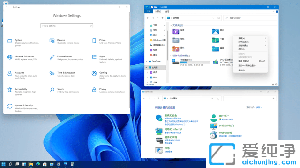
Task: Switch File Explorer to large icons view
Action: click(276, 84)
